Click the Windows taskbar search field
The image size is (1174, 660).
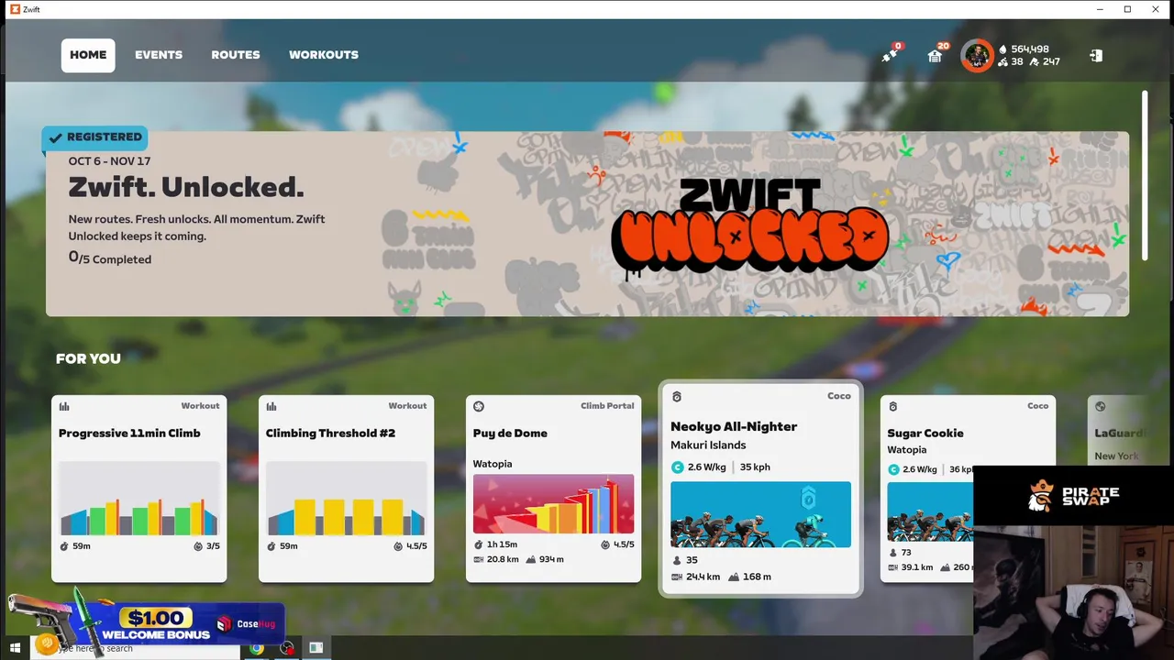[x=134, y=648]
